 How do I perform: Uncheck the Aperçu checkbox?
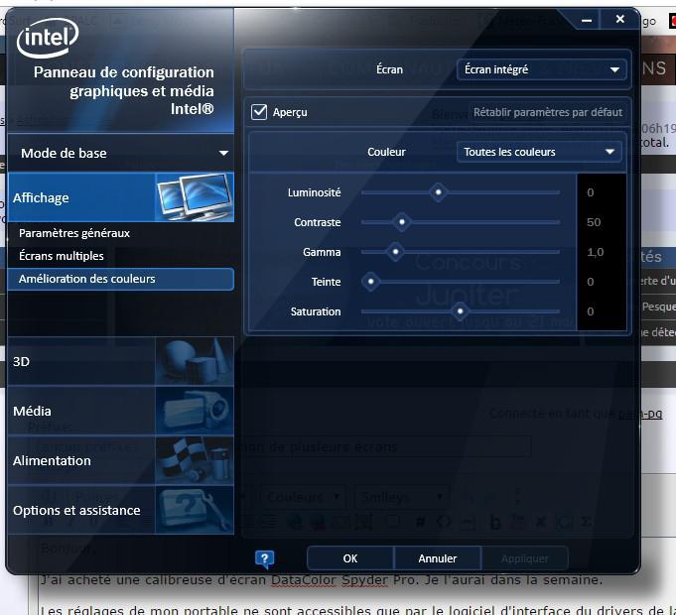pyautogui.click(x=259, y=112)
